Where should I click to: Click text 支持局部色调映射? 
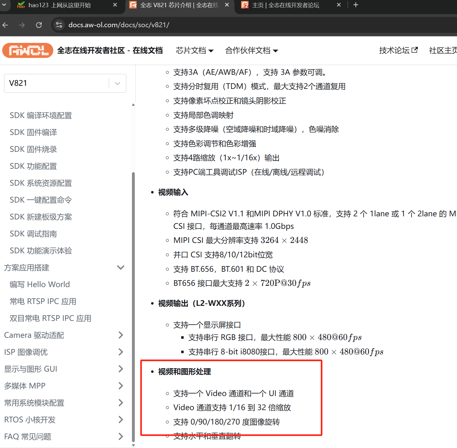point(203,115)
